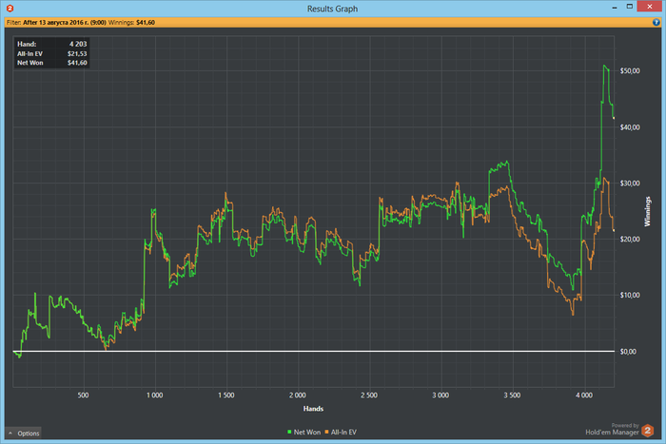Click the Hold'em Manager app icon in title bar

pyautogui.click(x=9, y=8)
